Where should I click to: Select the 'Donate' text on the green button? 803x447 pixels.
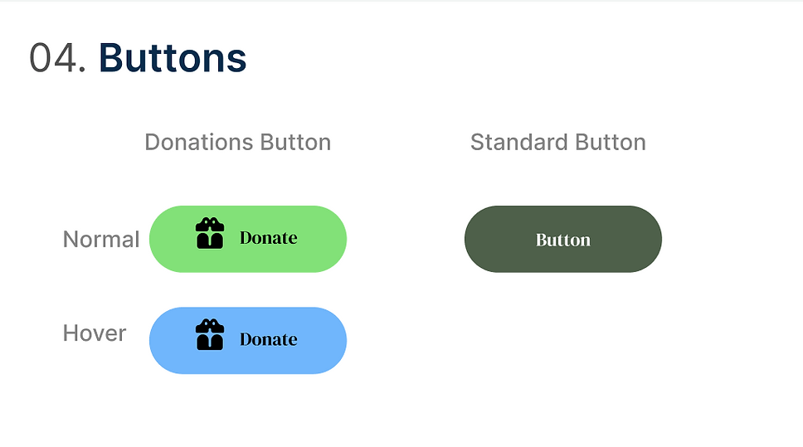[x=268, y=238]
